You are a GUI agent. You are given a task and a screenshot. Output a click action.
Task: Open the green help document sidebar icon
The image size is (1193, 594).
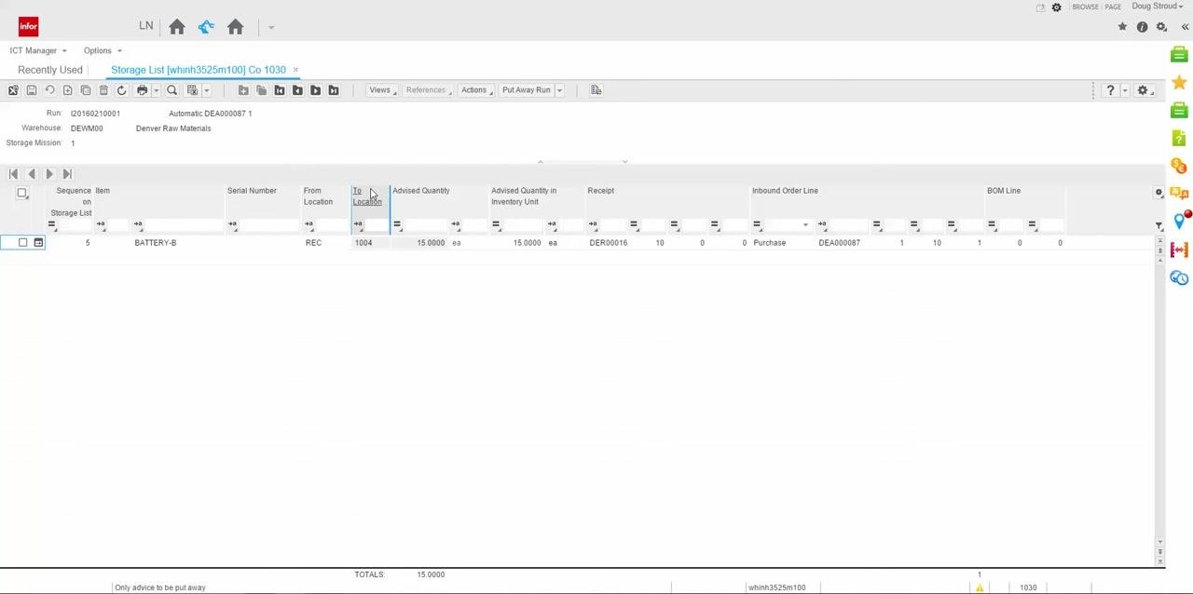click(1179, 139)
